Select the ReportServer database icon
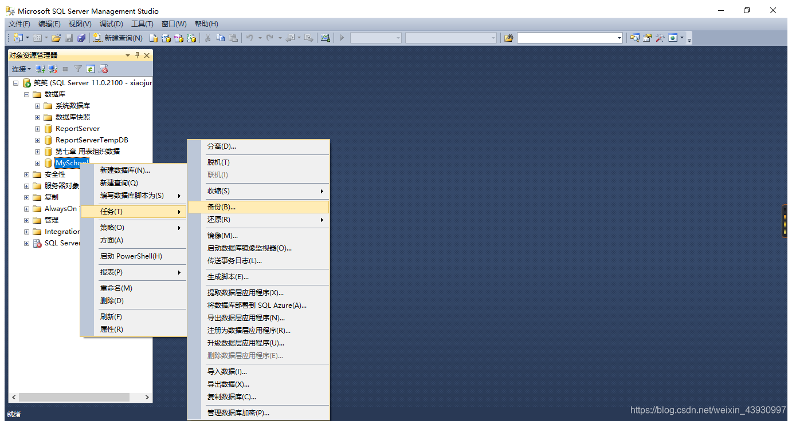The image size is (792, 421). tap(48, 129)
